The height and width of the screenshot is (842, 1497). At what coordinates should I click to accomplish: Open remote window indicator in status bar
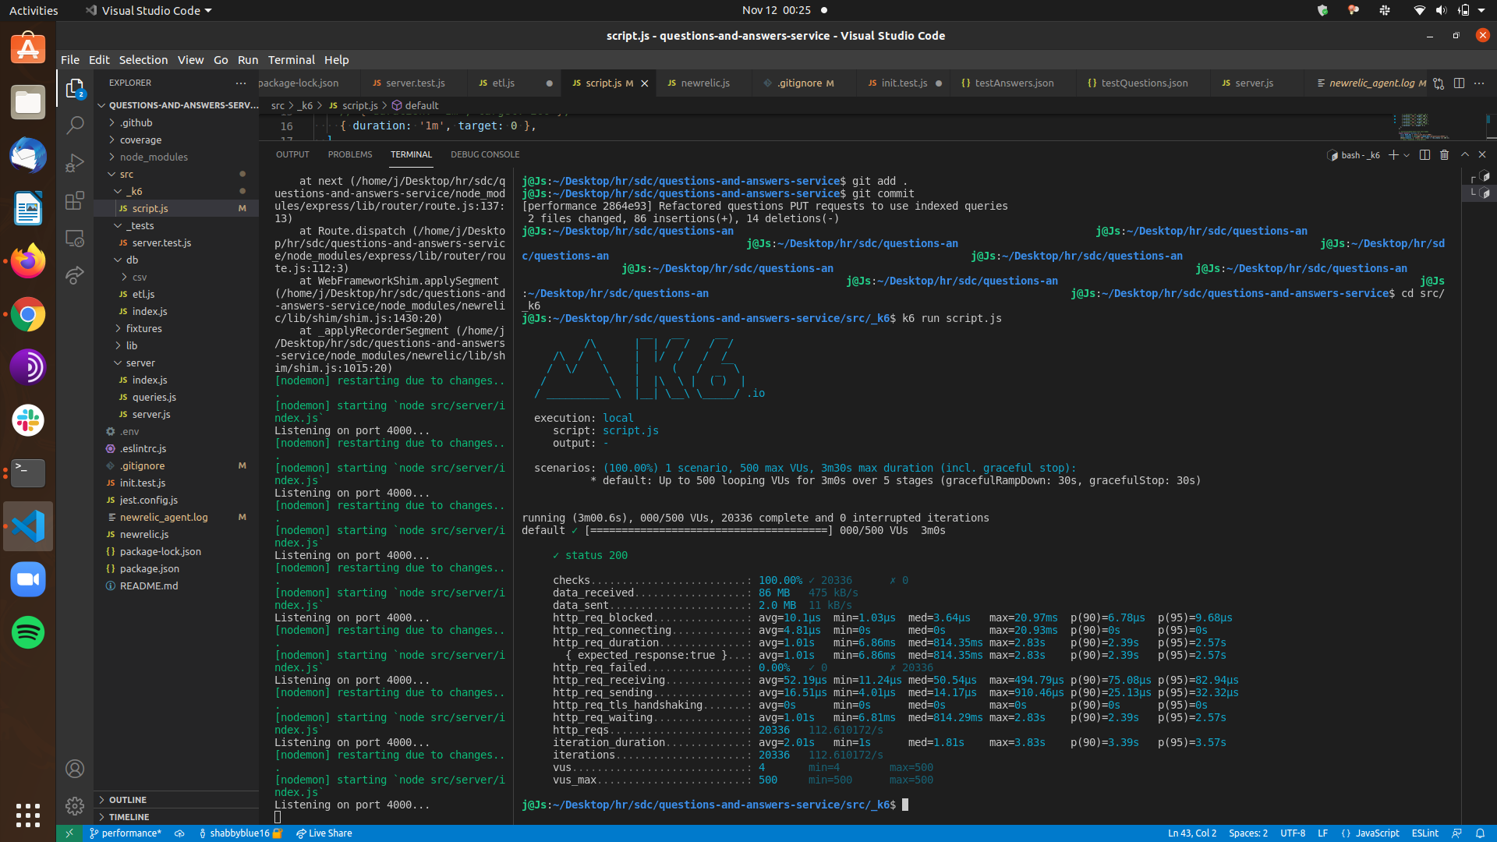[69, 833]
